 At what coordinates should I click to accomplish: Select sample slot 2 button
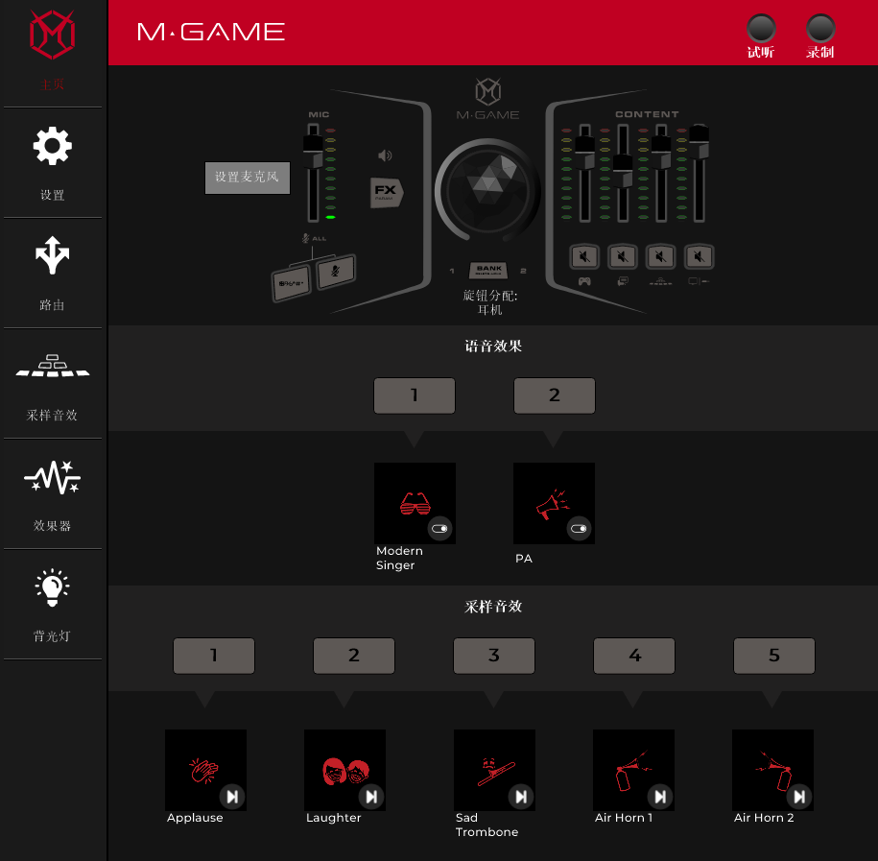point(354,656)
